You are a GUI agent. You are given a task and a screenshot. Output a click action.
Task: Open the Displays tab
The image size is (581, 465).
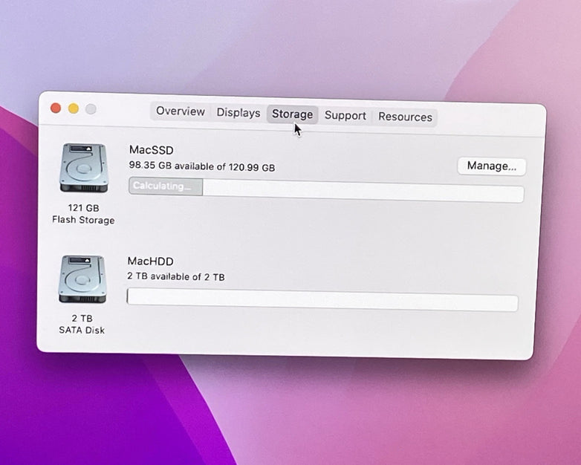(x=238, y=113)
